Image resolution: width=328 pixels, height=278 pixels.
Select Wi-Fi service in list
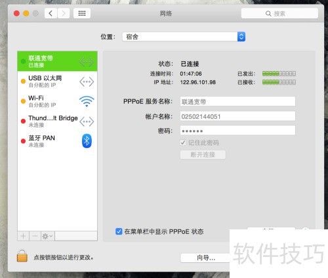[x=57, y=101]
